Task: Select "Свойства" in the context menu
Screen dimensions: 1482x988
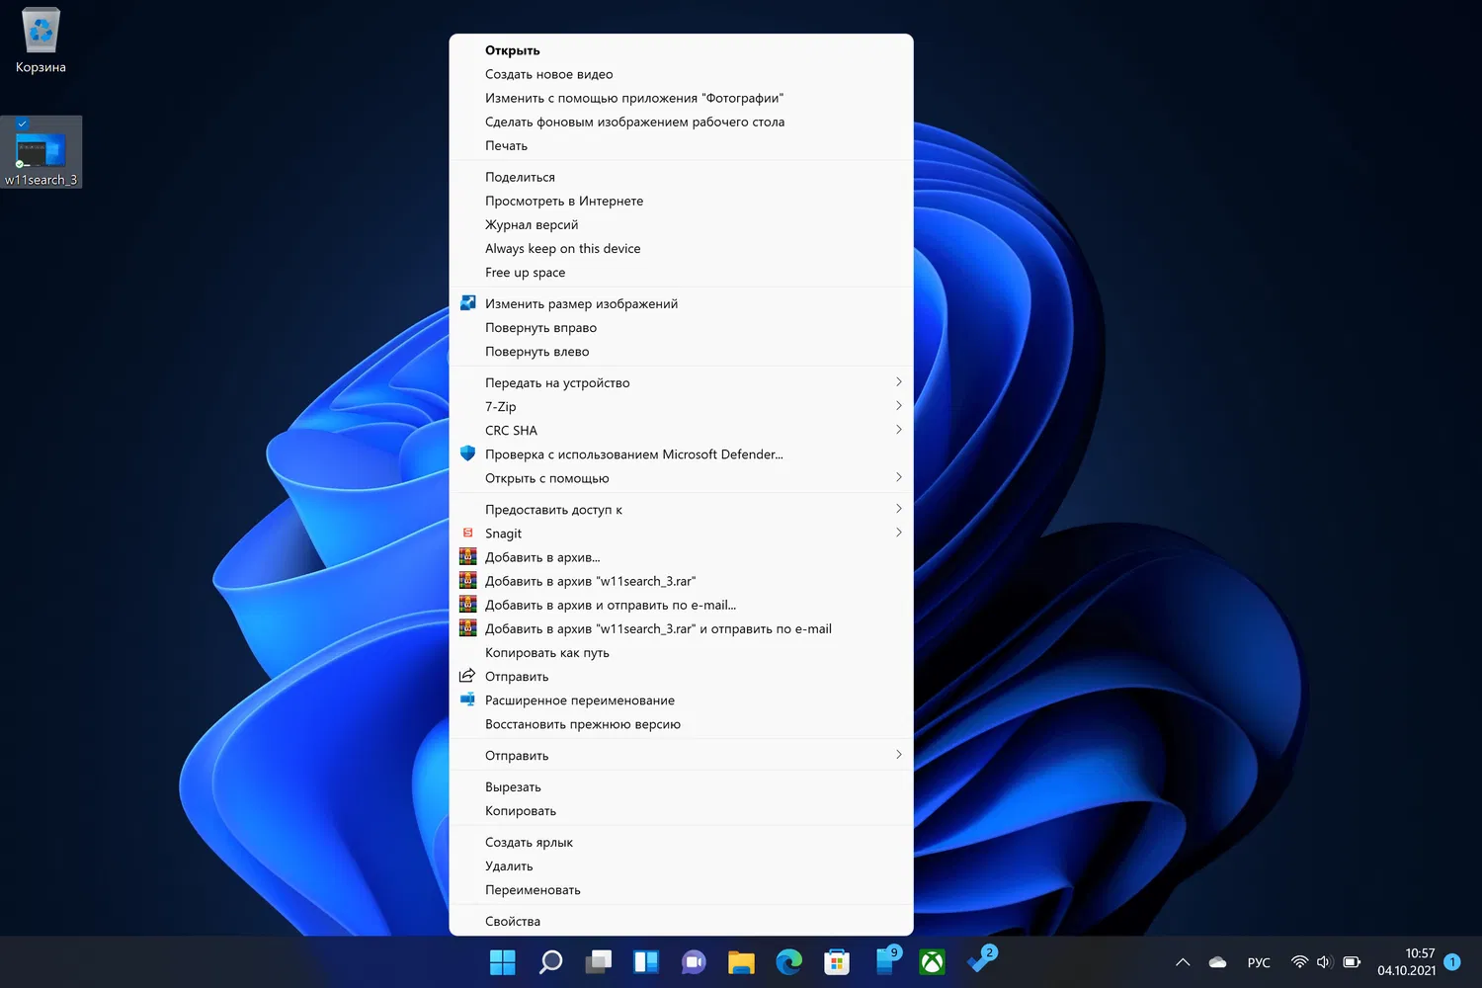Action: (x=513, y=921)
